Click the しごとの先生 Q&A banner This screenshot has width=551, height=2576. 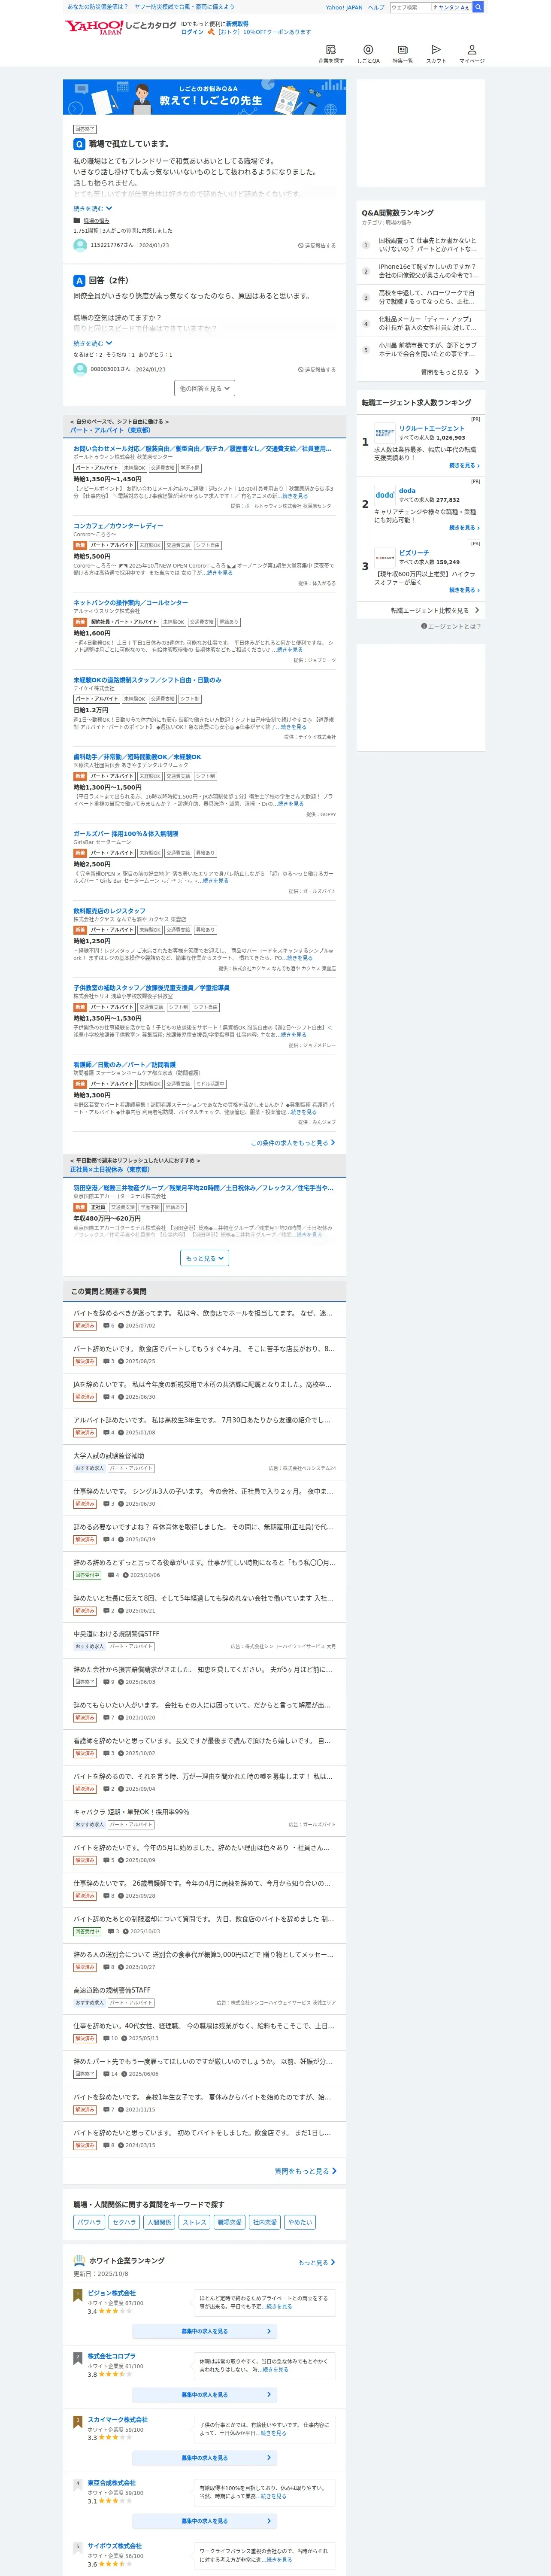[205, 97]
